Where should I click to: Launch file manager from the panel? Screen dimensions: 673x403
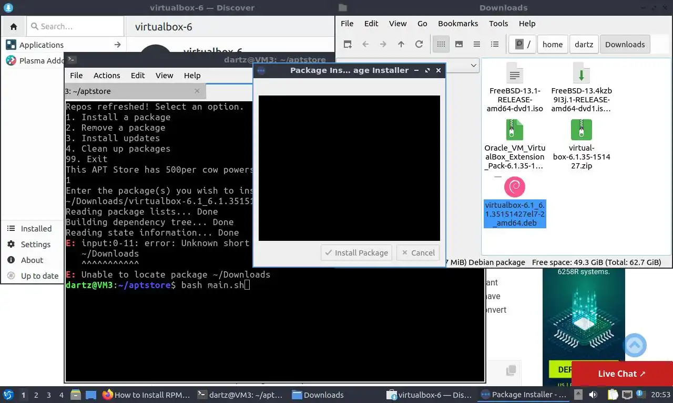tap(76, 395)
